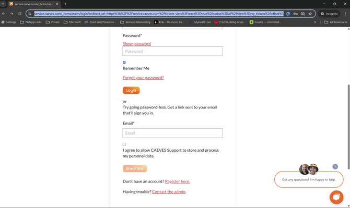Click the page vertical scrollbar thumb

(348, 127)
